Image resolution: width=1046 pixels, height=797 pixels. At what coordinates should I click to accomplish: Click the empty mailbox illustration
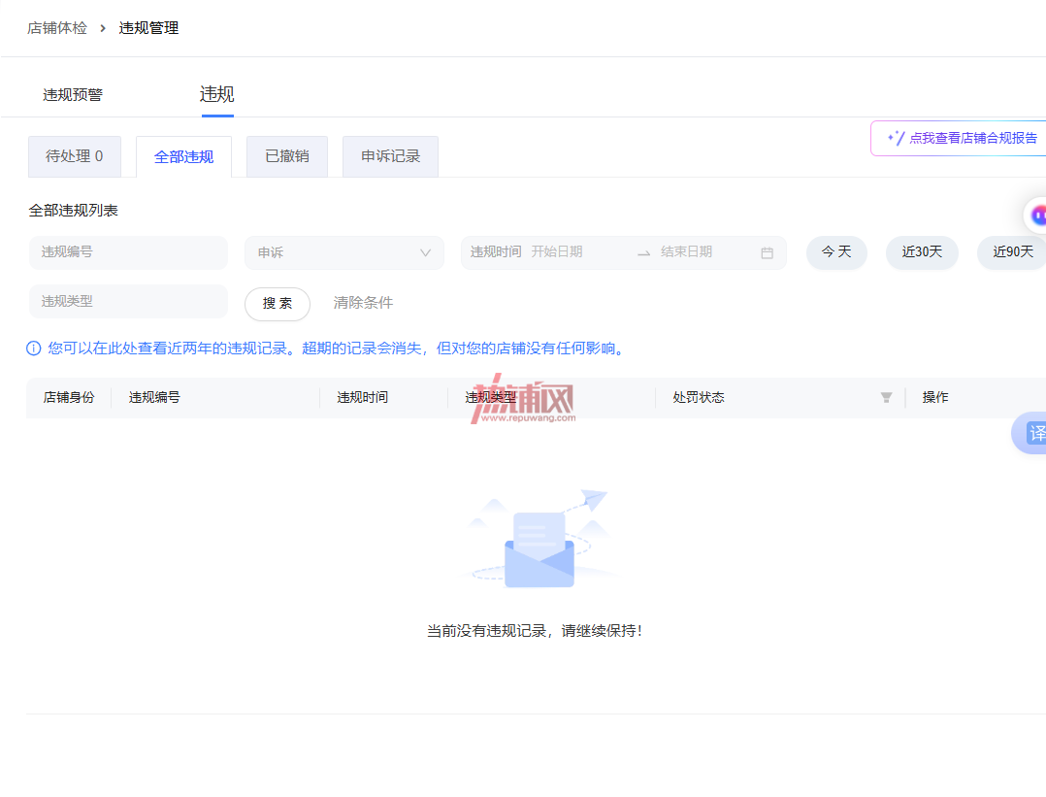pyautogui.click(x=539, y=540)
